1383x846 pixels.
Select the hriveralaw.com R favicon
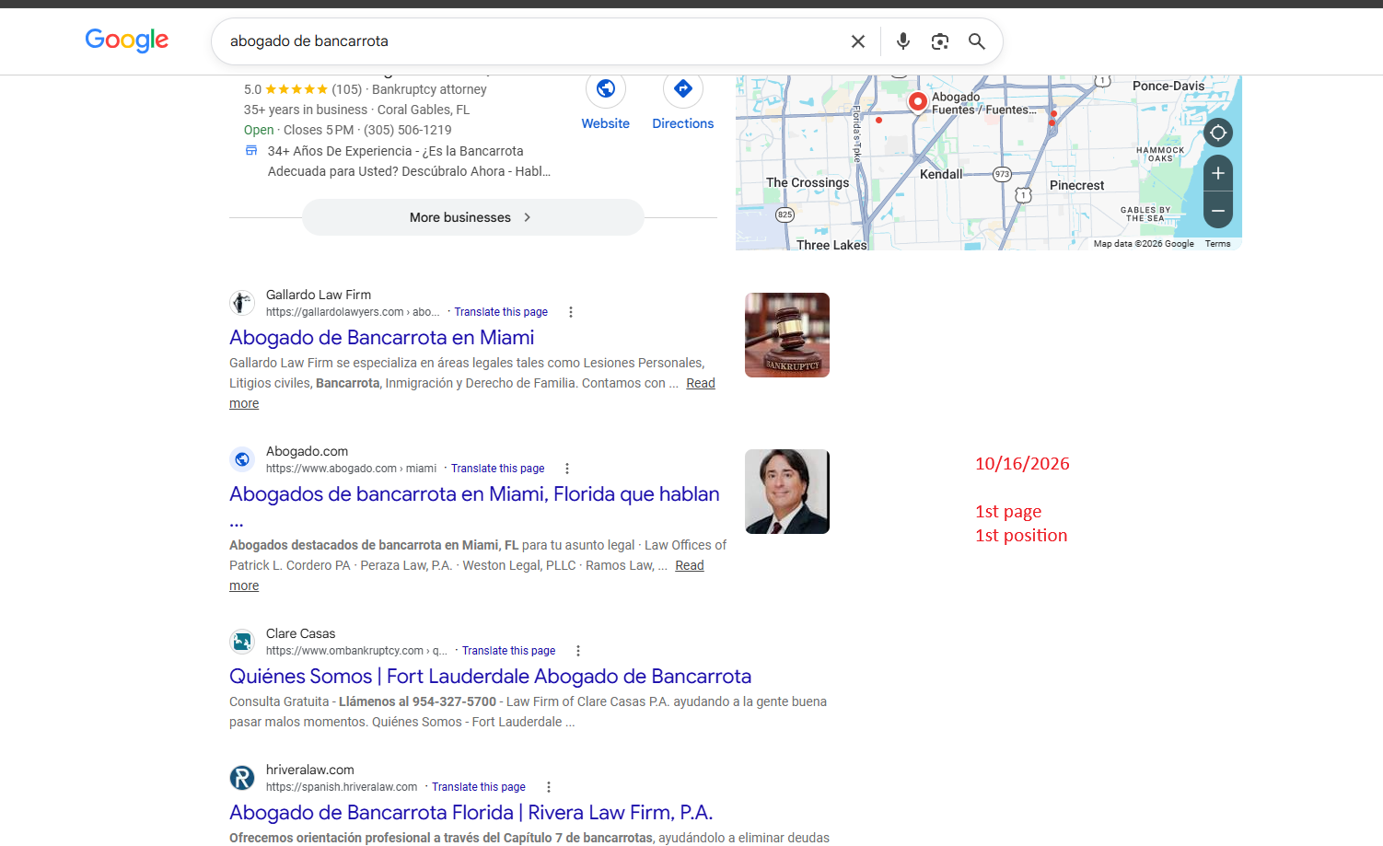tap(242, 778)
